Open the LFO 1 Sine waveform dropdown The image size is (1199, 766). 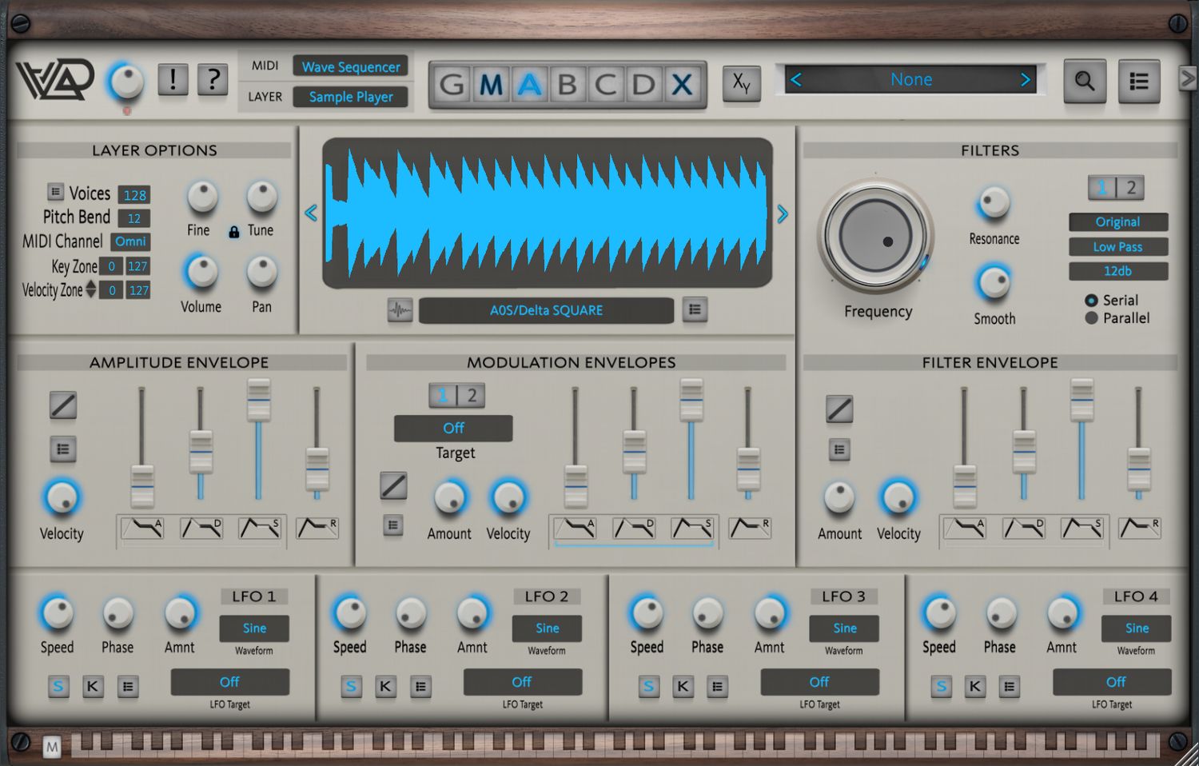(254, 628)
